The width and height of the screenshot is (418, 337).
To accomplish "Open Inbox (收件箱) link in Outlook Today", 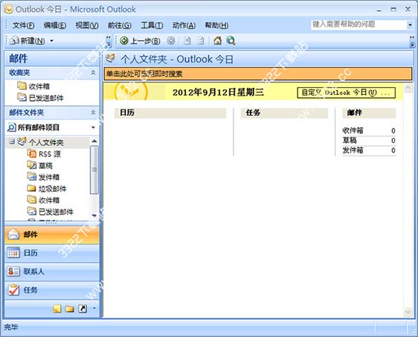I will coord(353,130).
